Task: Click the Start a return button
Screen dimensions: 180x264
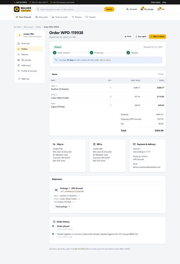Action: click(157, 36)
